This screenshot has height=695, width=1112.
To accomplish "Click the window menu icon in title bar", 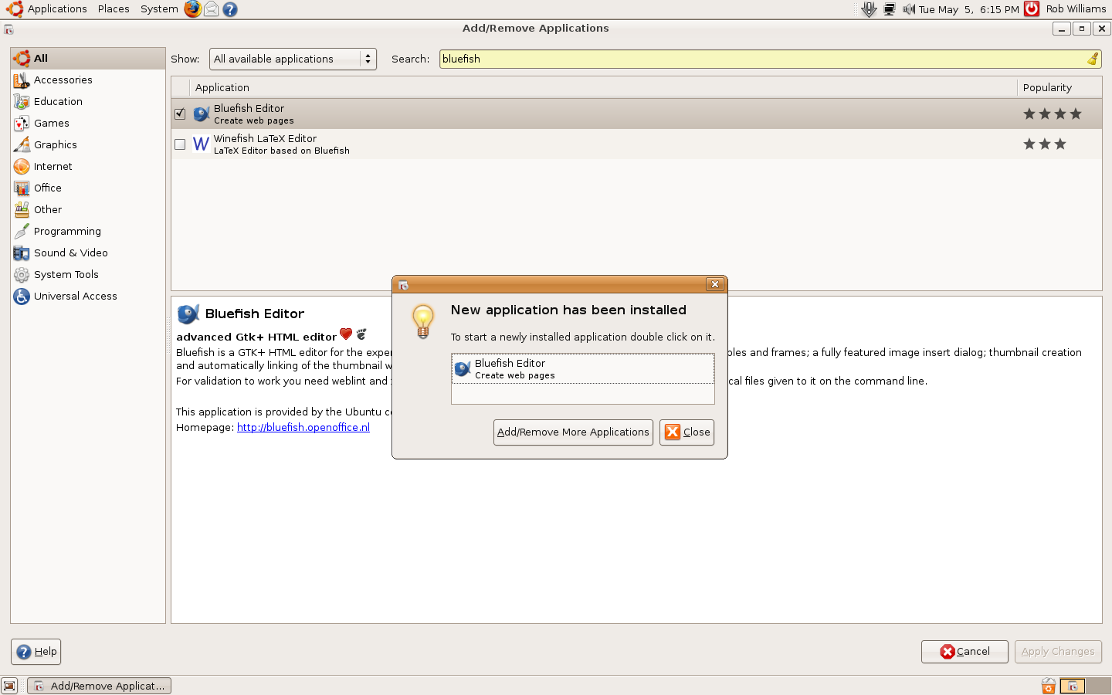I will tap(8, 29).
